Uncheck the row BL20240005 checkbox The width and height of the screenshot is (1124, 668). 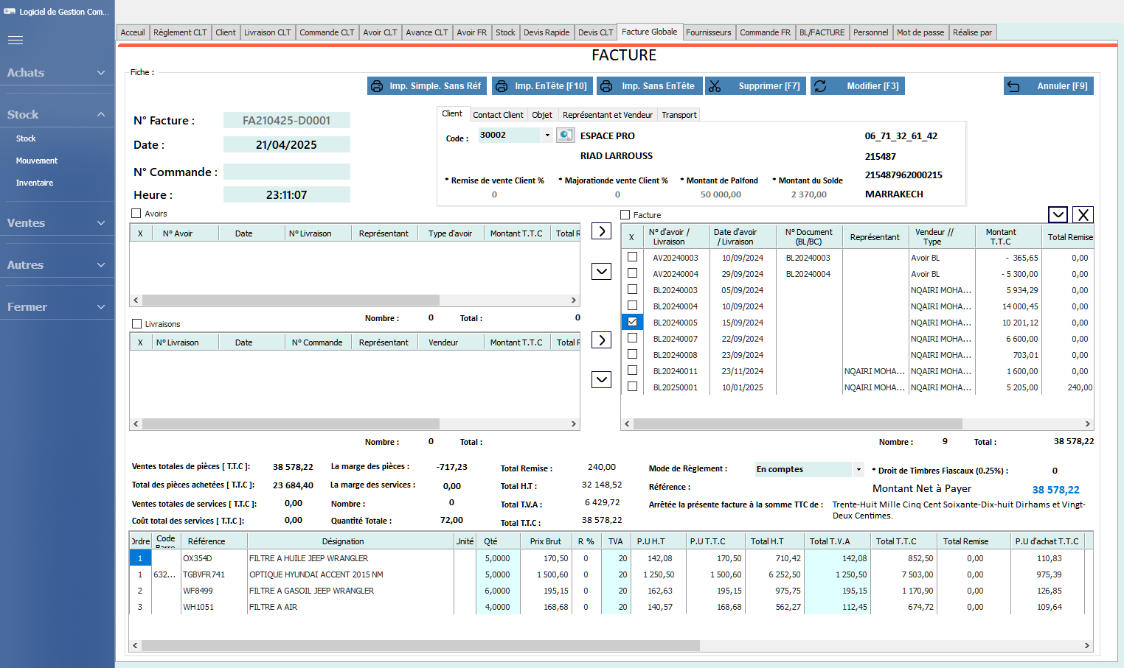point(632,322)
